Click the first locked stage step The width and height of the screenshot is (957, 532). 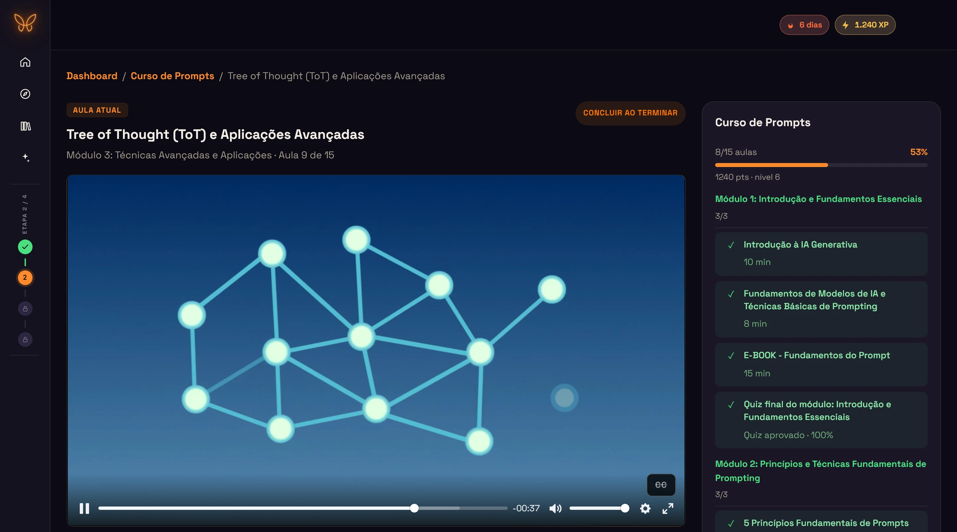(25, 309)
